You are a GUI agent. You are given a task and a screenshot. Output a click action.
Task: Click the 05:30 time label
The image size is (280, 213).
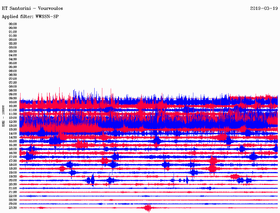[13, 67]
